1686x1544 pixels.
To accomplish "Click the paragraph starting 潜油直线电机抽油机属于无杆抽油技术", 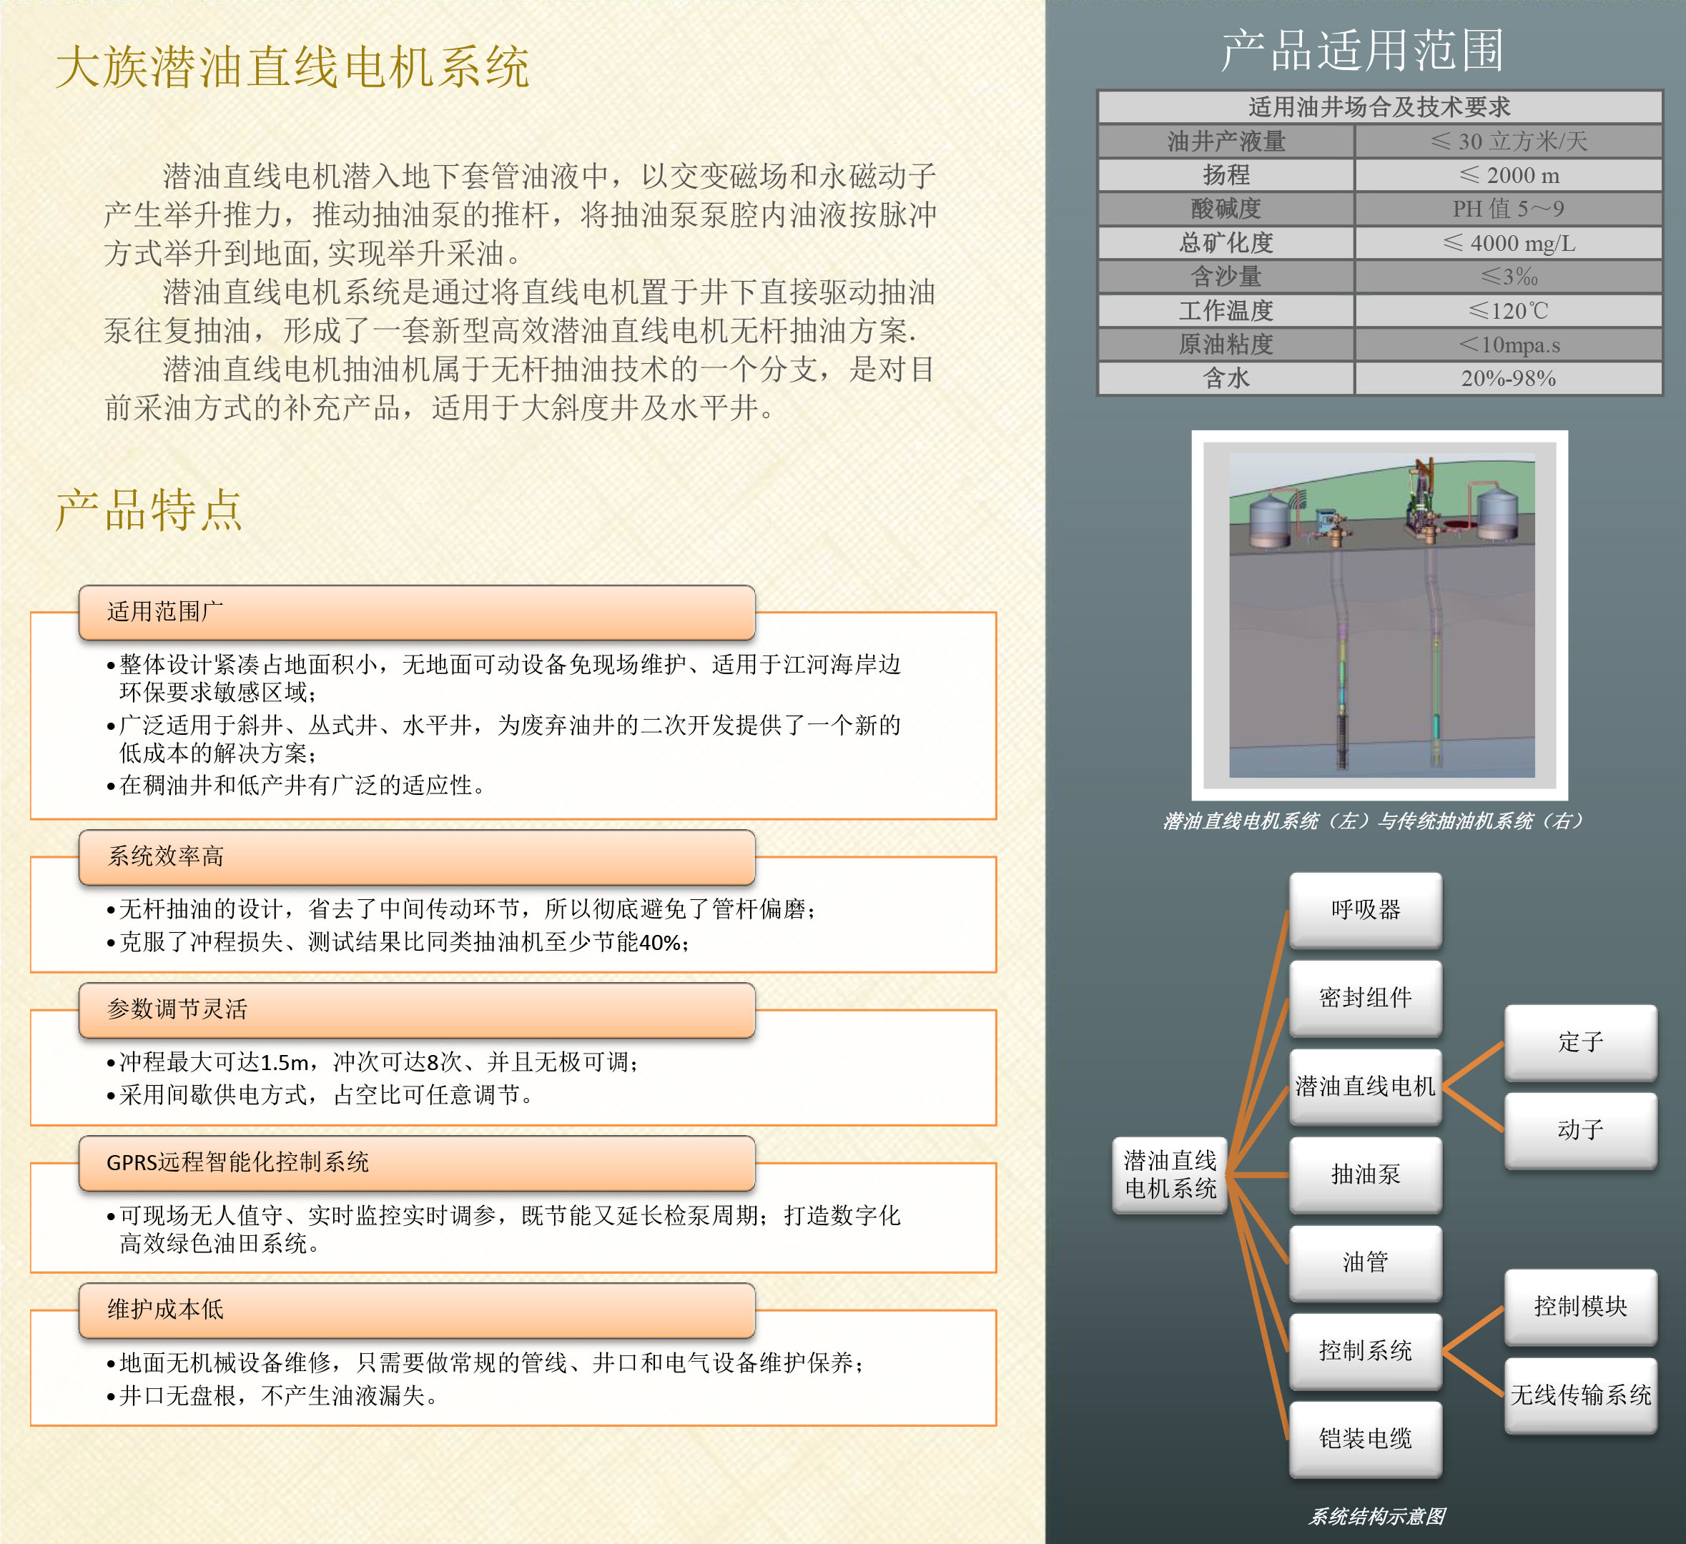I will pos(521,389).
